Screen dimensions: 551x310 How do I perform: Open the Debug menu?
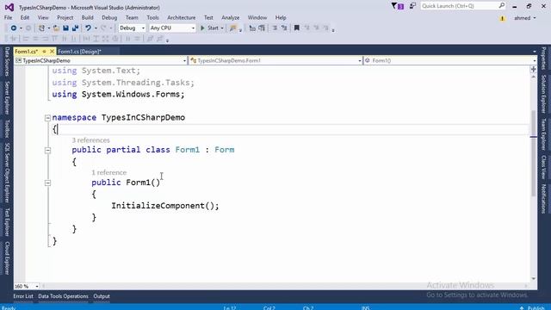(x=109, y=17)
